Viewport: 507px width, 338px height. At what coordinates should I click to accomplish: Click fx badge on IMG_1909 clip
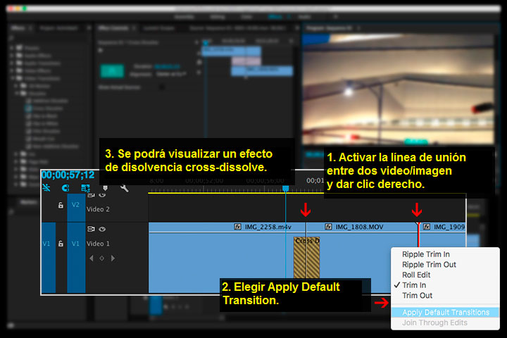click(427, 227)
